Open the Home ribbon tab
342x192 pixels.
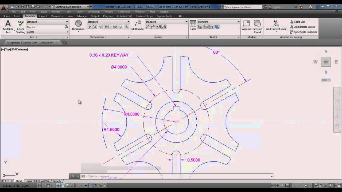[6, 16]
